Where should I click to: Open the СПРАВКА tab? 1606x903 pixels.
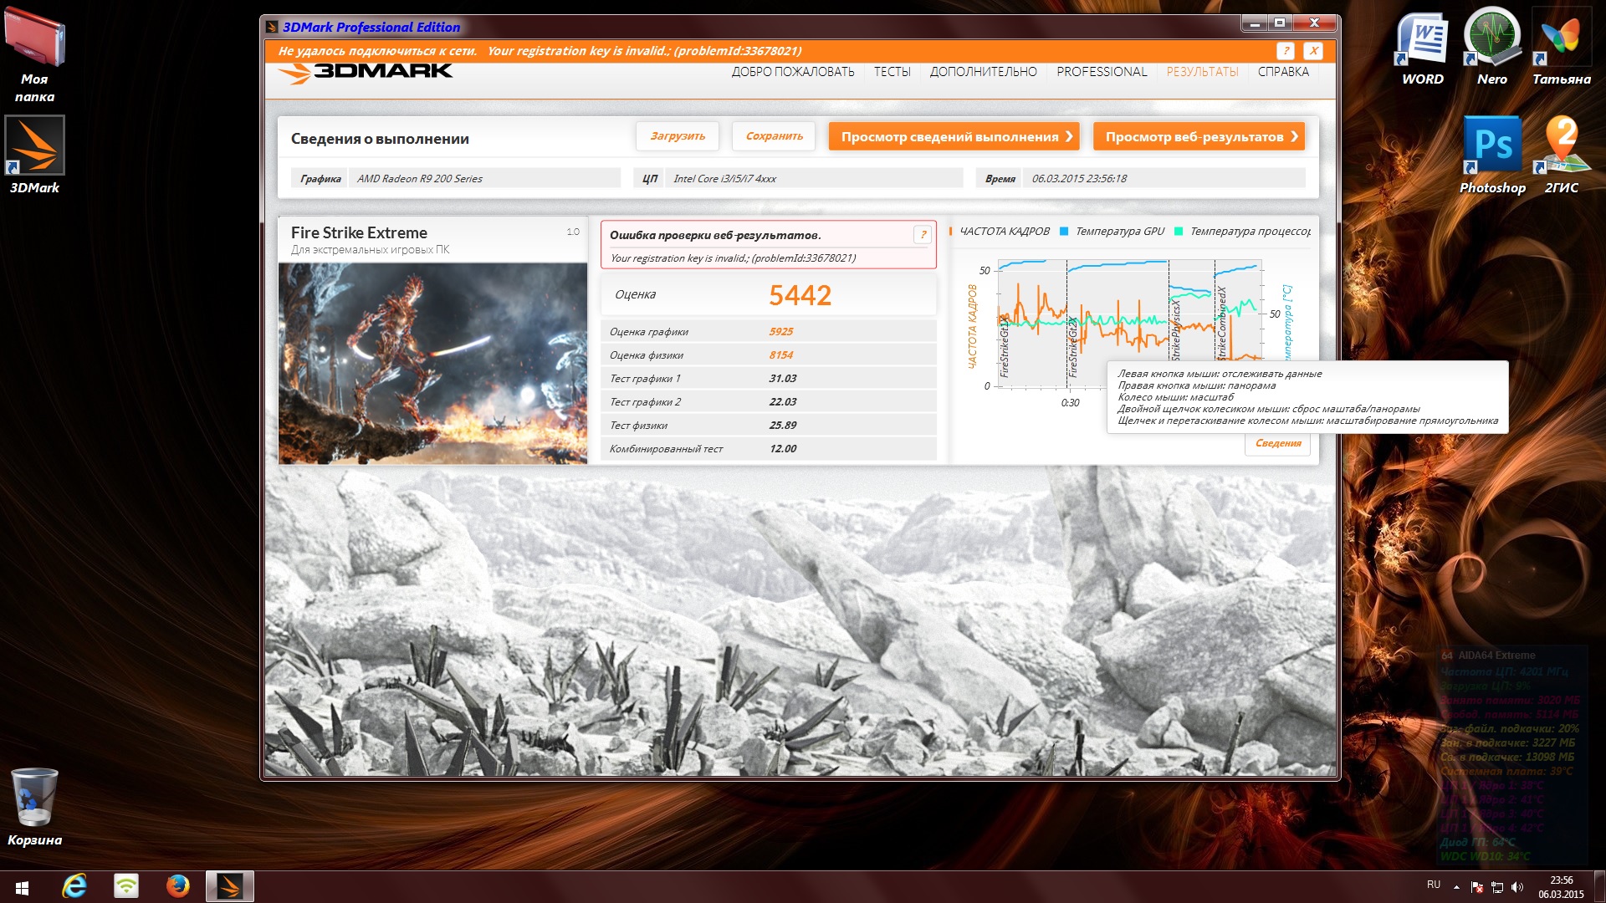pyautogui.click(x=1283, y=72)
